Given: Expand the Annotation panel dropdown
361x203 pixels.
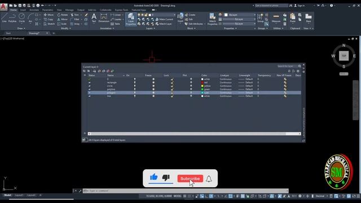Looking at the screenshot, I should click(x=107, y=28).
